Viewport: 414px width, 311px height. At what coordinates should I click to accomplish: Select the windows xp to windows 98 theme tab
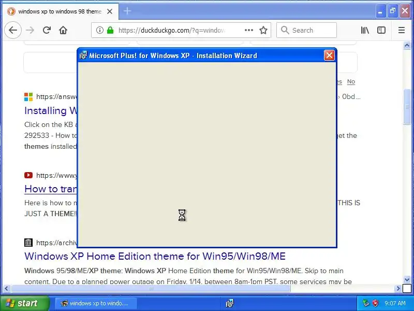click(60, 11)
